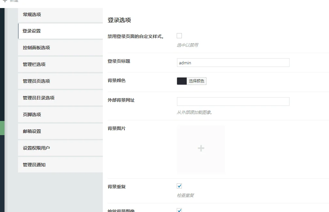
Task: Focus the 外部背景网址 URL field
Action: coord(233,101)
